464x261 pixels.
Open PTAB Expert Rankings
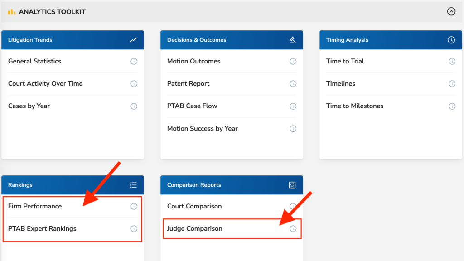click(x=42, y=229)
